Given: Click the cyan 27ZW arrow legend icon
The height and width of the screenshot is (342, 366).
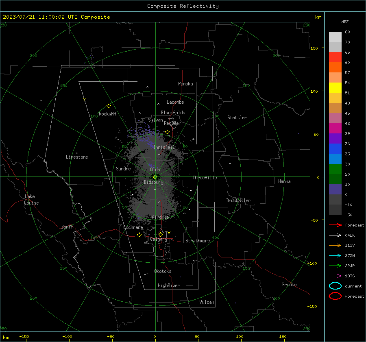Looking at the screenshot, I should (335, 256).
